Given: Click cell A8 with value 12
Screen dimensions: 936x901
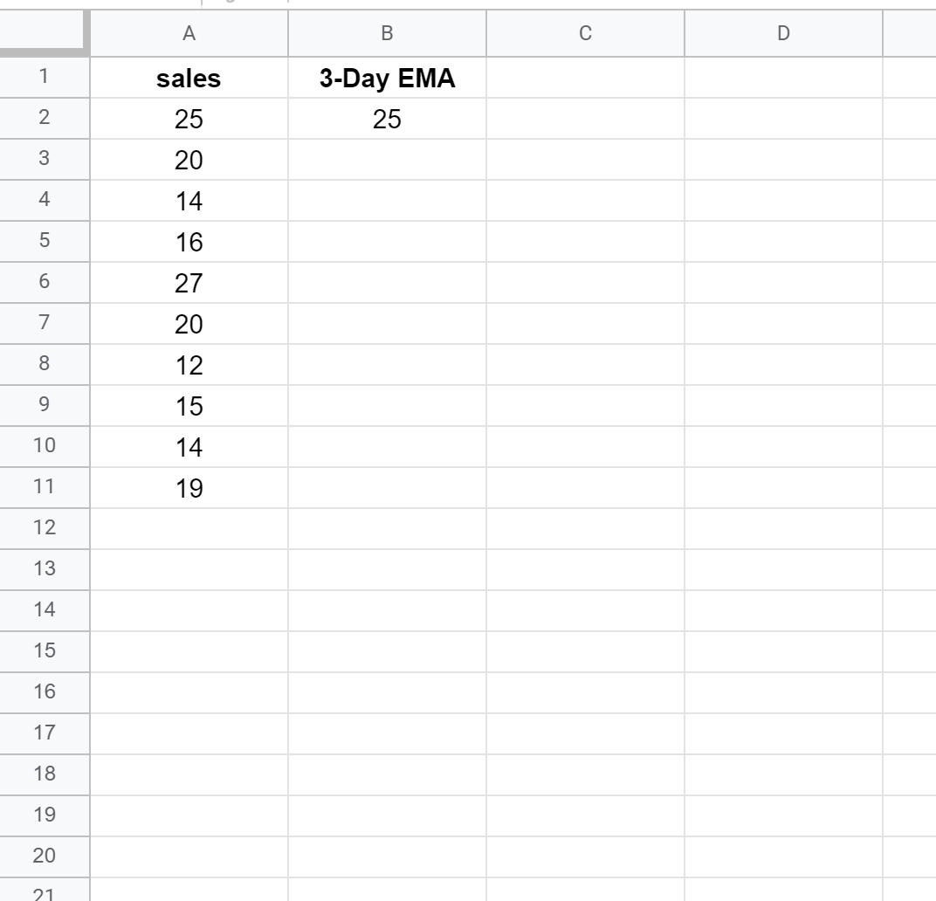Looking at the screenshot, I should [x=189, y=365].
